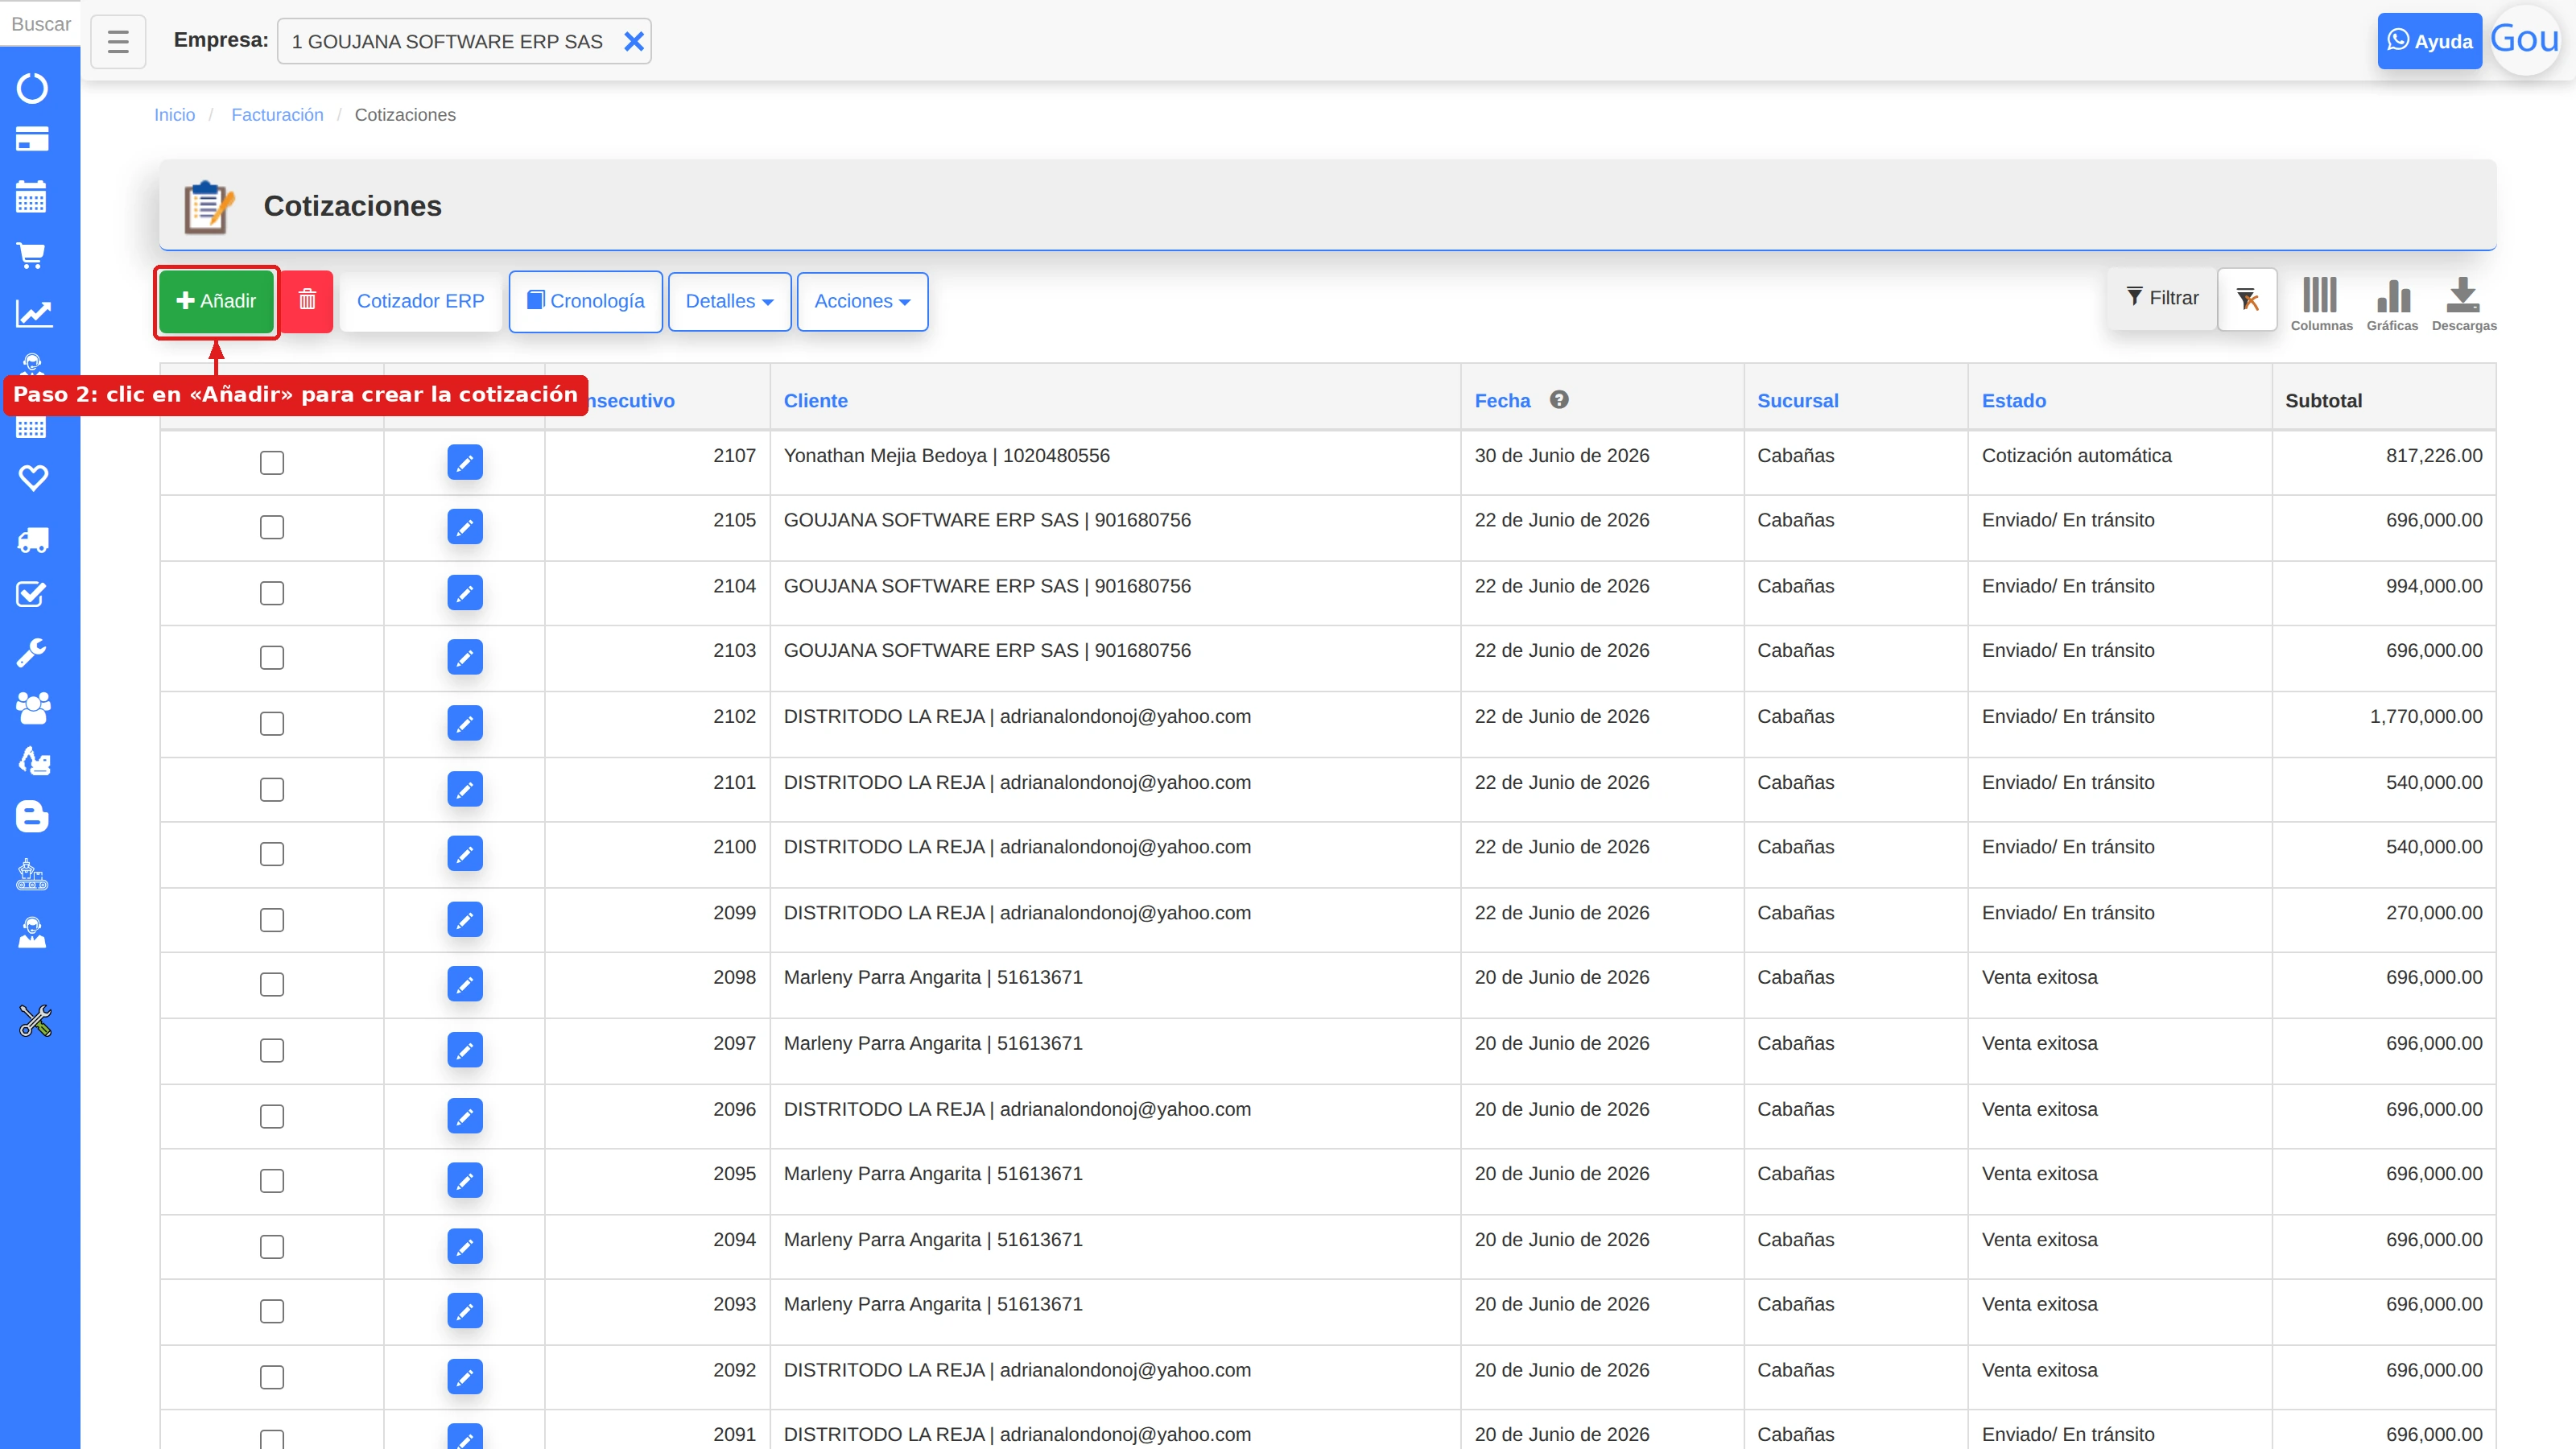Check the row for quote 2099
This screenshot has width=2576, height=1449.
click(272, 919)
